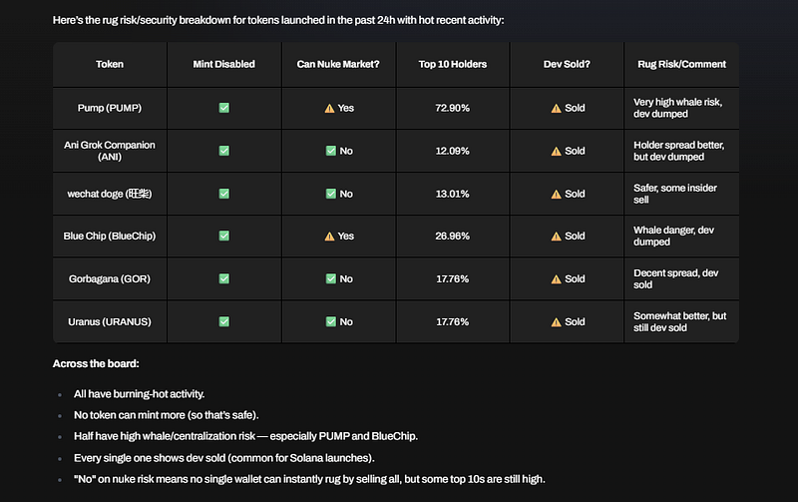Image resolution: width=798 pixels, height=502 pixels.
Task: Click the wechat doge Mint Disabled checkmark
Action: pos(223,194)
